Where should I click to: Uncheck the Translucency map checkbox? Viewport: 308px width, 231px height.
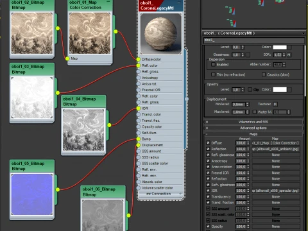(x=208, y=196)
